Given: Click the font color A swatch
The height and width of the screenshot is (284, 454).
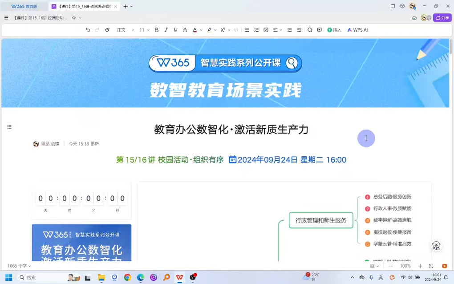Looking at the screenshot, I should (x=195, y=30).
